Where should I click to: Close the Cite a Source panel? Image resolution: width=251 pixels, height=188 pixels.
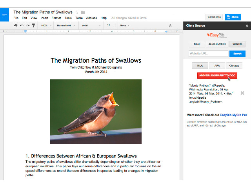[247, 25]
